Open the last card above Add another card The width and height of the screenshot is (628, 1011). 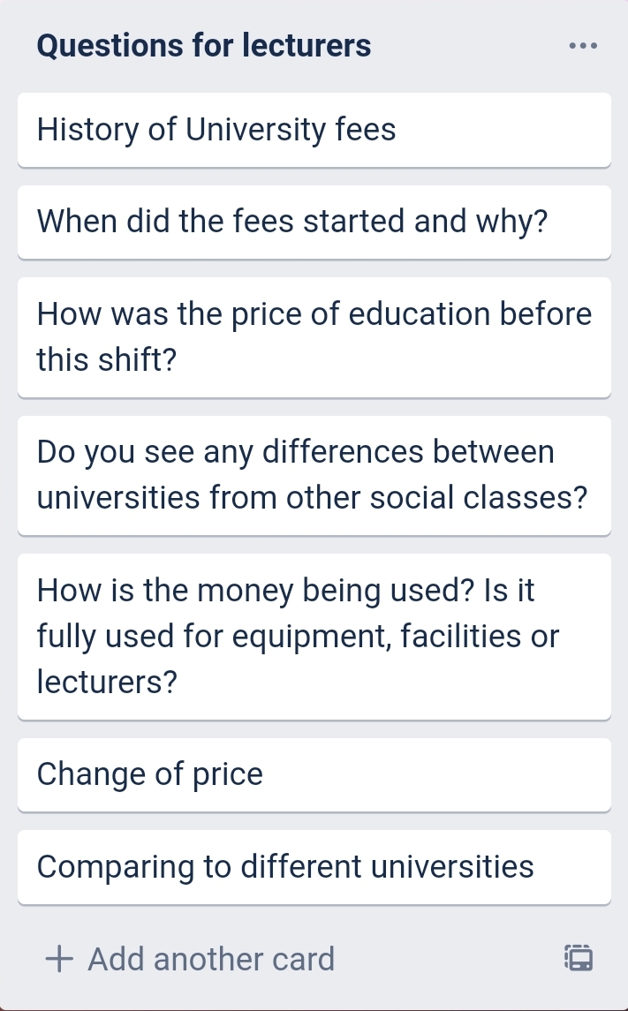point(314,866)
